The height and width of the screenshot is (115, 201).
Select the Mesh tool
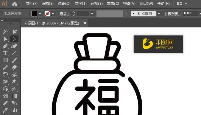click(x=5, y=96)
